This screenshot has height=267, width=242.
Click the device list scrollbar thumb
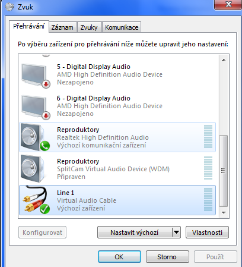(x=224, y=171)
